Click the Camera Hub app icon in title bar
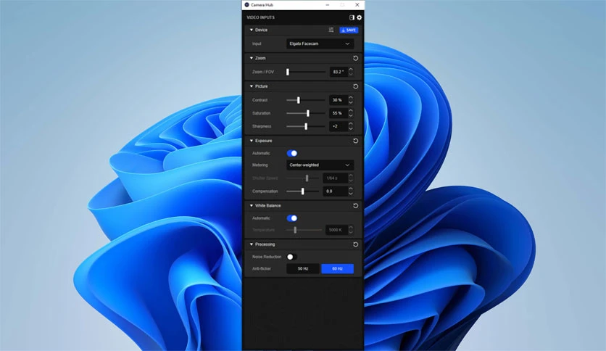606x351 pixels. [x=247, y=4]
